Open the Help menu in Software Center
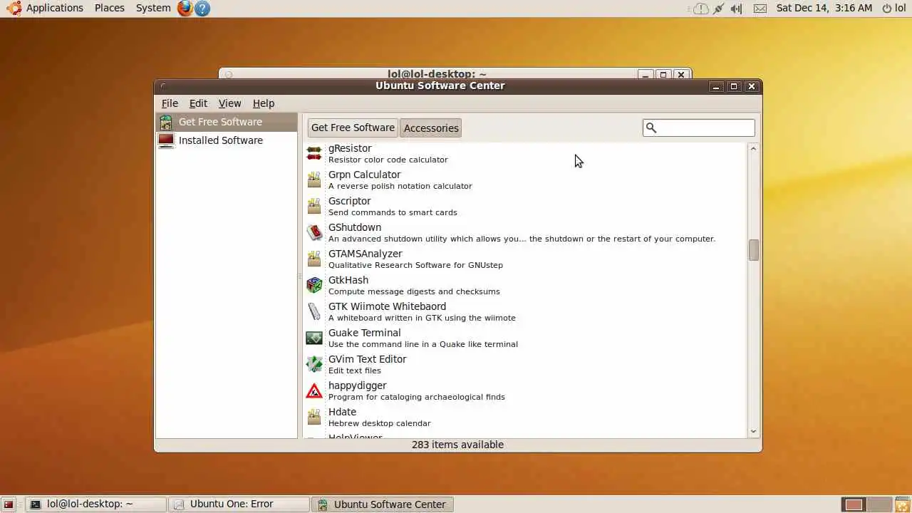The height and width of the screenshot is (513, 912). click(264, 103)
